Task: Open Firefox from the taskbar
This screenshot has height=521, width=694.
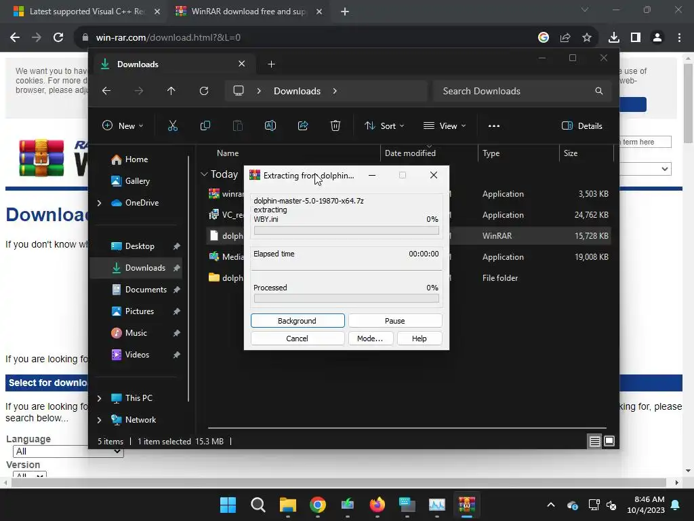Action: tap(377, 505)
